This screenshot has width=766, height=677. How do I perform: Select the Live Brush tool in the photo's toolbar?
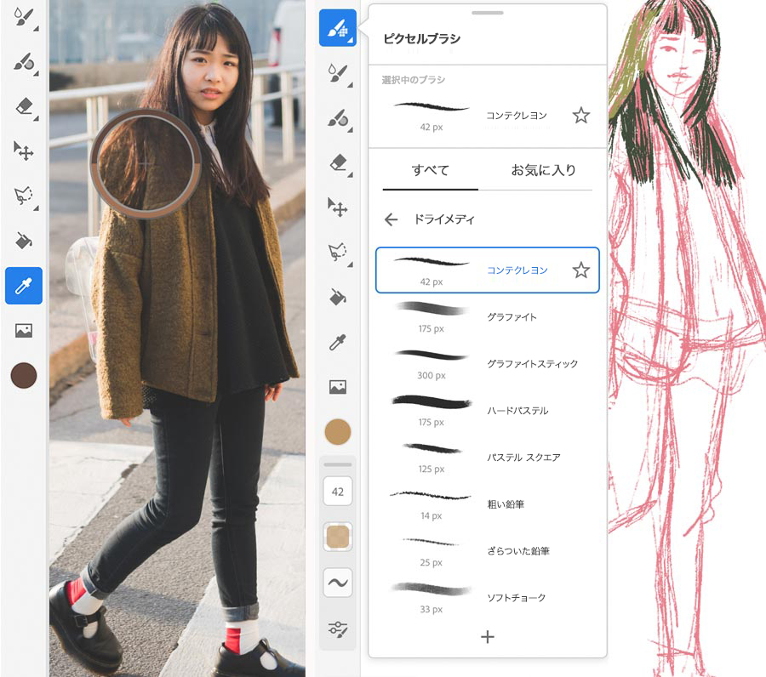(x=24, y=18)
